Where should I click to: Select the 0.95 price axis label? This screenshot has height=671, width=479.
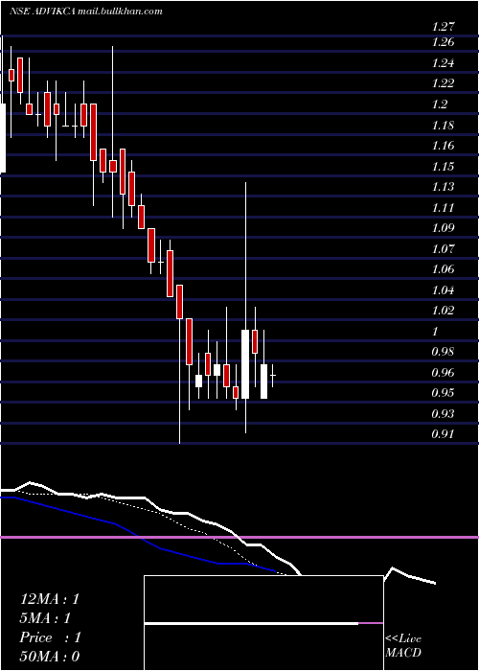[444, 393]
